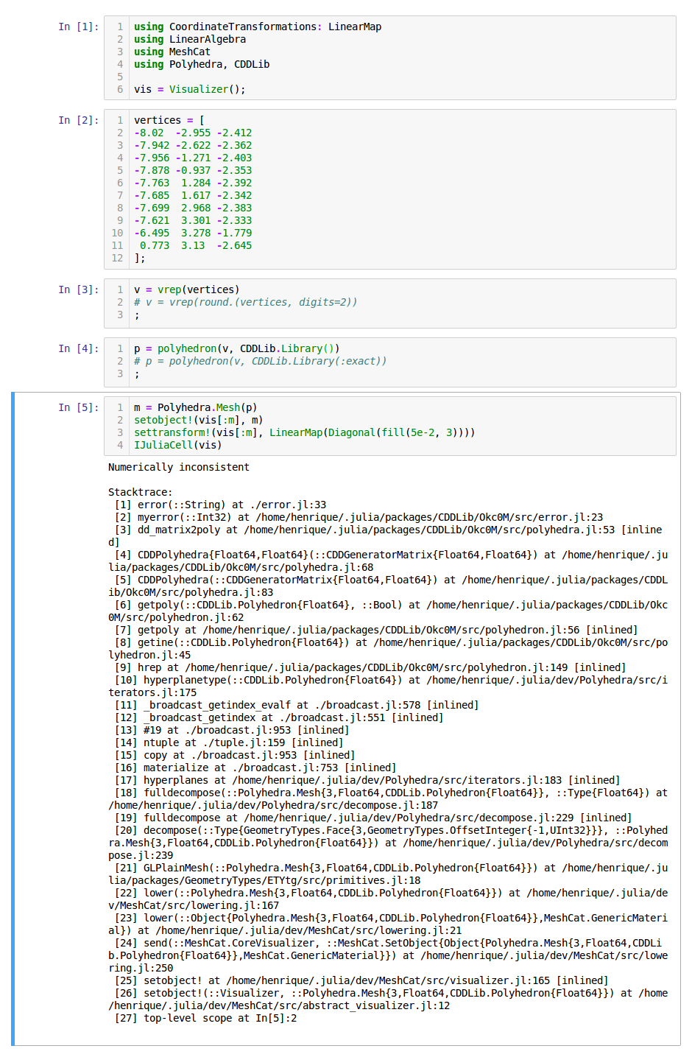Click the commented 'vrep(round.(vertices, digits=2))' line
The height and width of the screenshot is (1057, 692).
pos(246,302)
